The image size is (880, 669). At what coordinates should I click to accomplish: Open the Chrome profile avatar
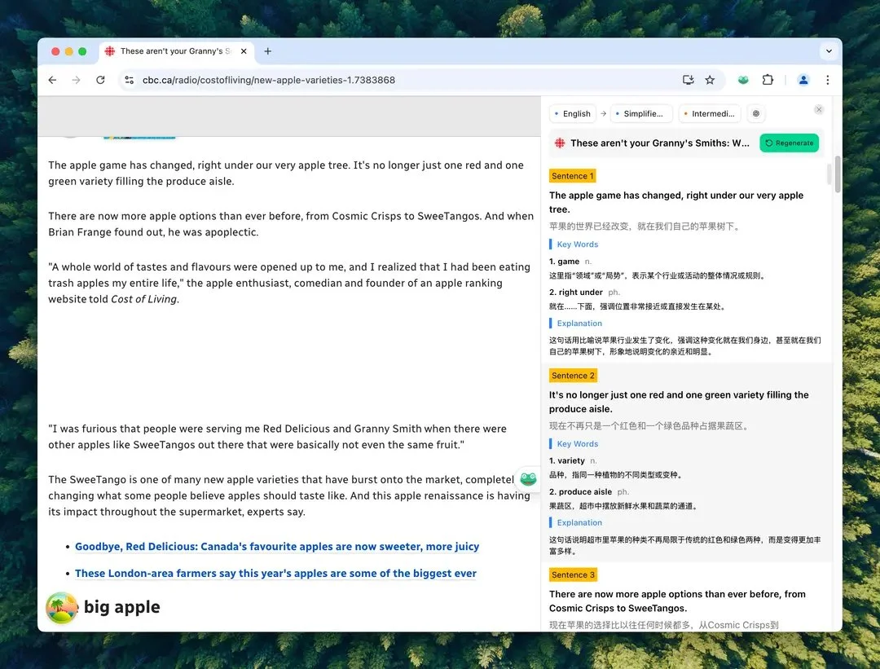coord(803,80)
